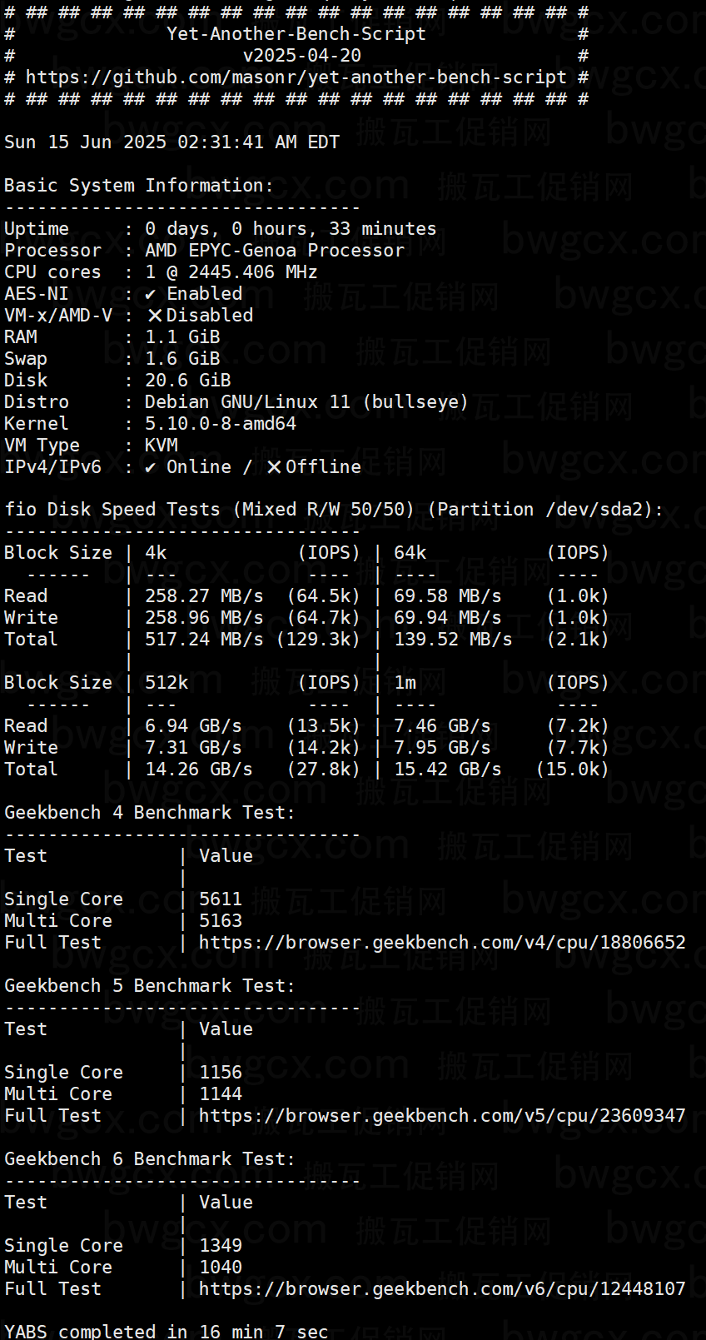This screenshot has width=706, height=1340.
Task: Click the green checkmark next to AES-NI Enabled
Action: point(150,294)
